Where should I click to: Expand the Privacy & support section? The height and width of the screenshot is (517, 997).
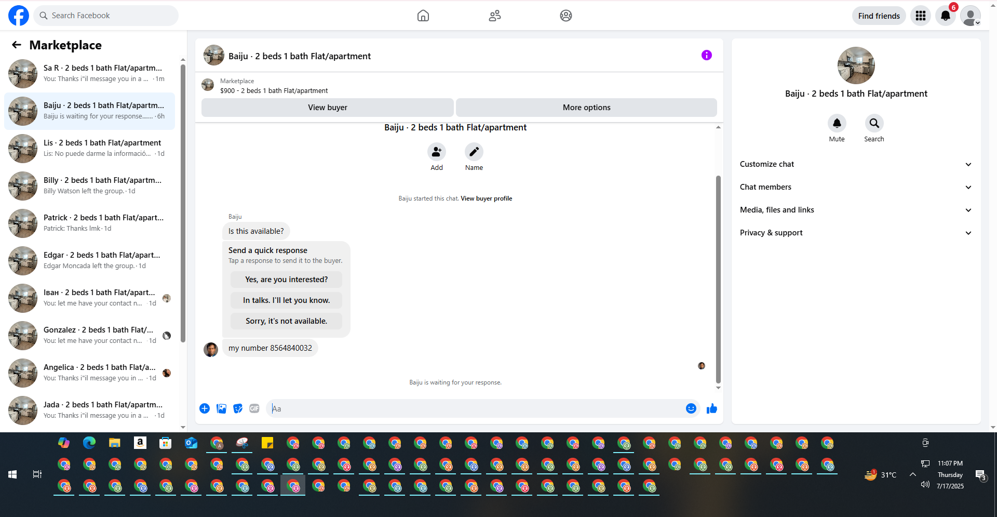click(x=856, y=233)
